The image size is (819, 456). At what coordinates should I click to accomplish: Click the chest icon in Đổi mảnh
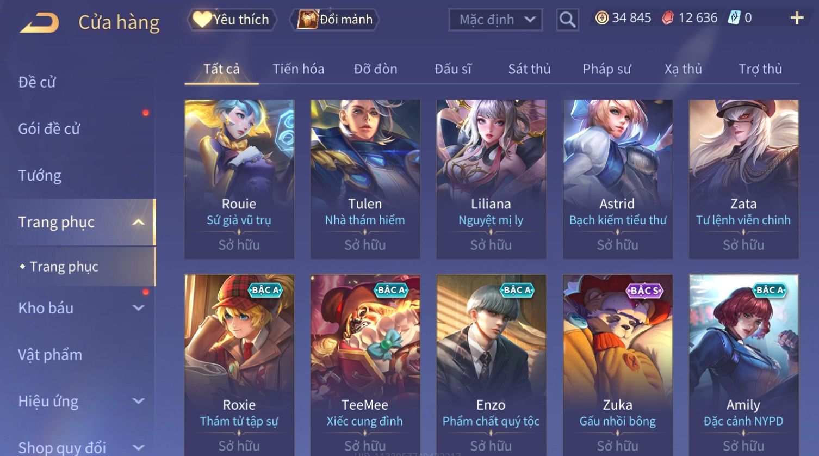pos(307,20)
